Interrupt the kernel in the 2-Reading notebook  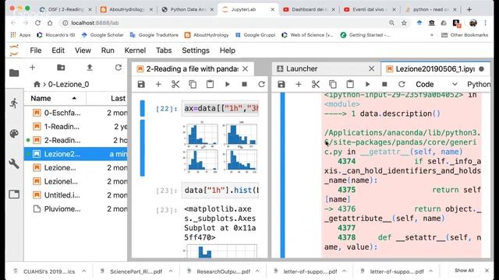[x=244, y=84]
